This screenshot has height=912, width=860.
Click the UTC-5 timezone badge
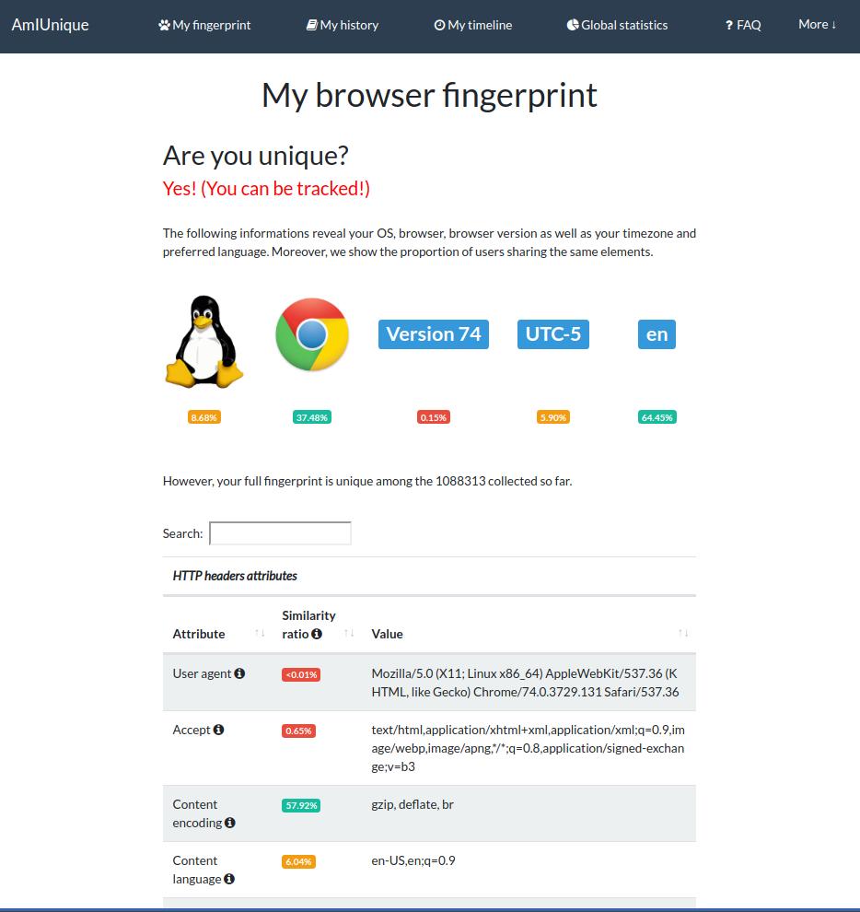[x=553, y=334]
